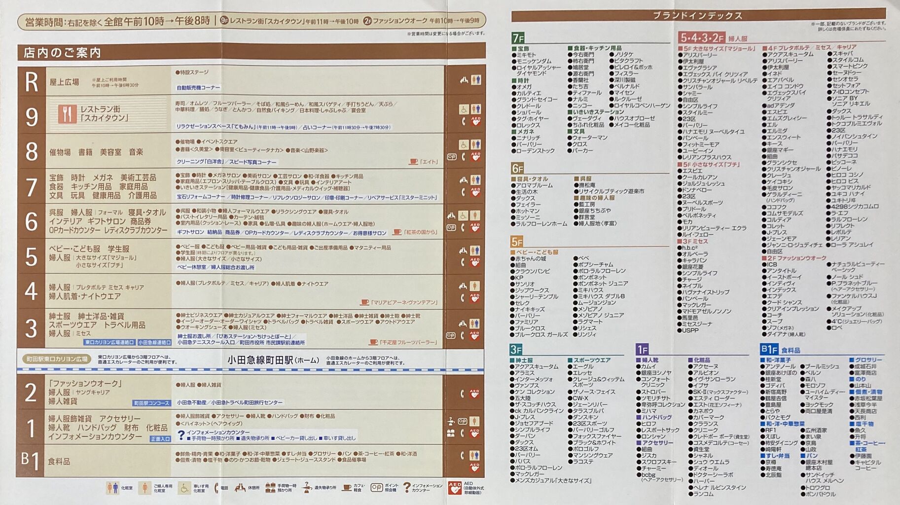Viewport: 900px width, 505px height.
Task: Click the AED icon in the floor 2 row
Action: (x=475, y=394)
